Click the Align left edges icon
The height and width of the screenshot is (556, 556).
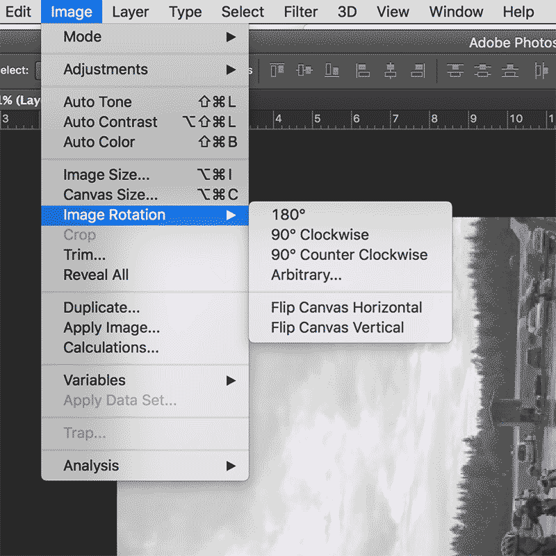[362, 70]
